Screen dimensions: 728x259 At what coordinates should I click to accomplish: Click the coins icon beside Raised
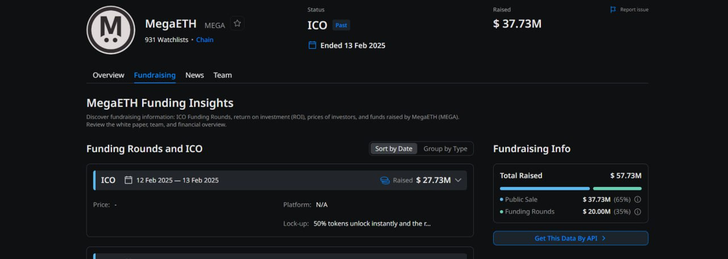coord(385,180)
